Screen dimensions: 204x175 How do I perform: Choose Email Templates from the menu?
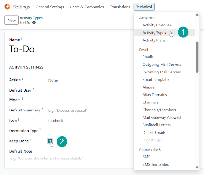tap(156, 80)
